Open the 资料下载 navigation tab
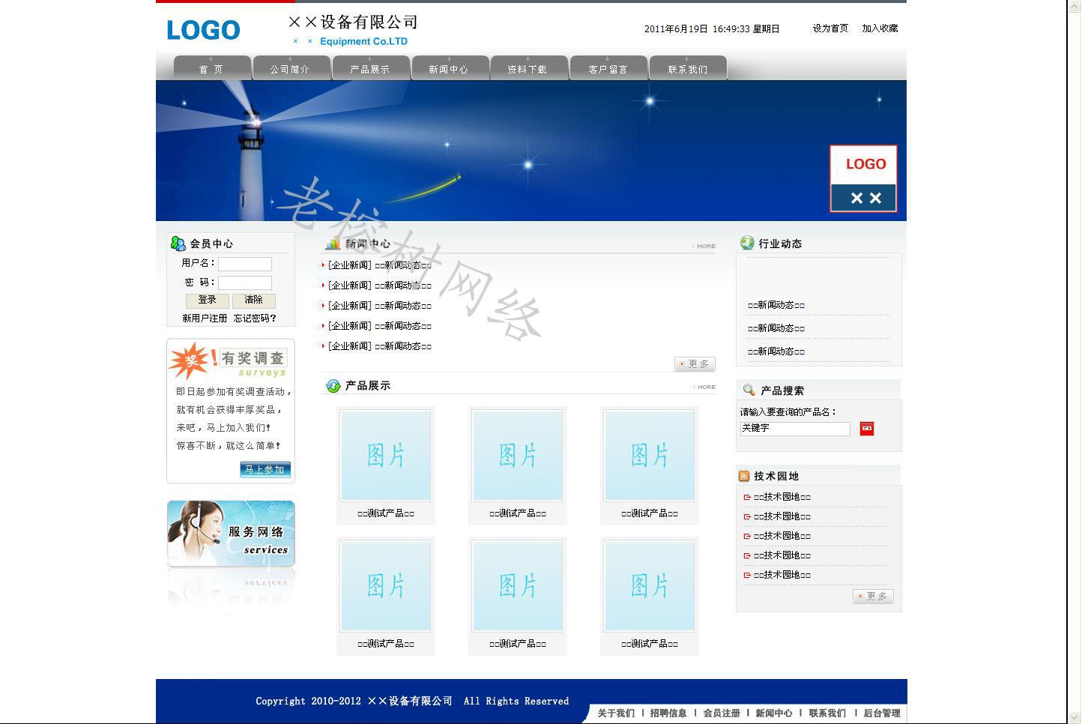The width and height of the screenshot is (1082, 724). tap(528, 67)
